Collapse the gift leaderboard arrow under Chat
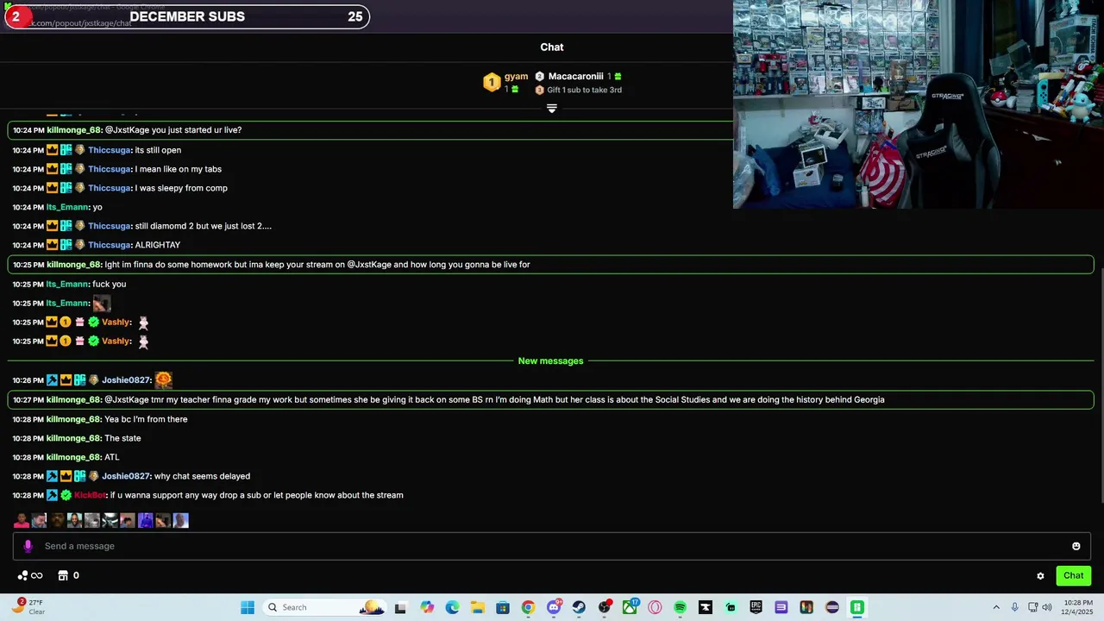 552,109
